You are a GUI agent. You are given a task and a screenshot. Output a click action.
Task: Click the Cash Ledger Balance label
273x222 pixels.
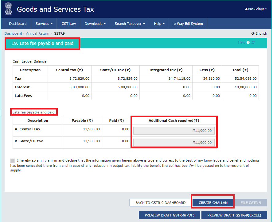[29, 61]
